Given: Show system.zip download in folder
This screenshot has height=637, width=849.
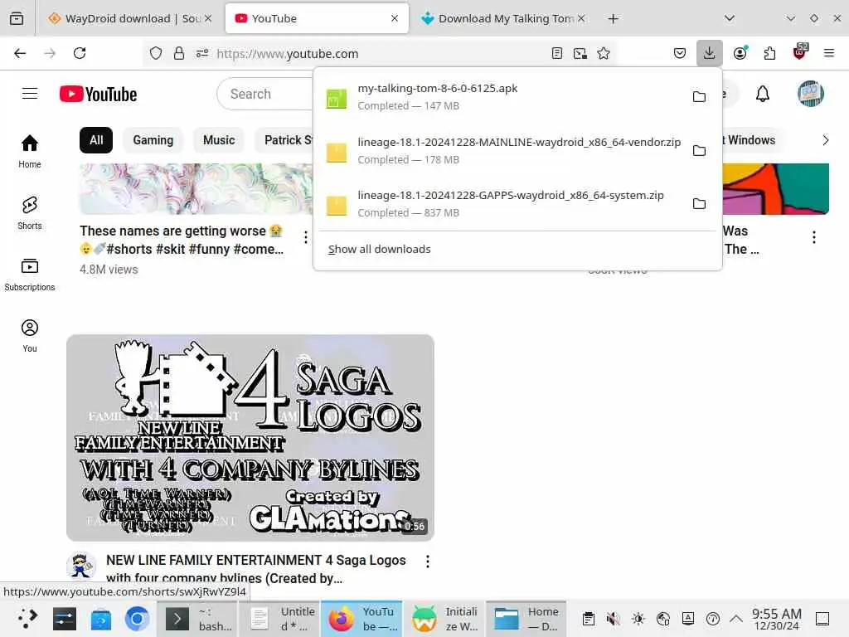Looking at the screenshot, I should [x=699, y=204].
